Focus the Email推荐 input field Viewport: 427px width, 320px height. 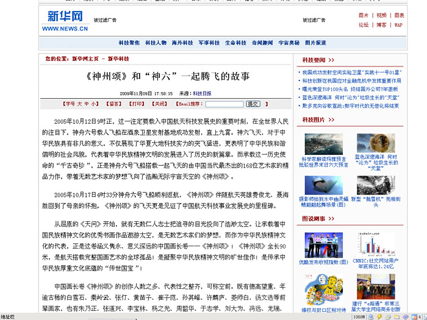click(224, 104)
